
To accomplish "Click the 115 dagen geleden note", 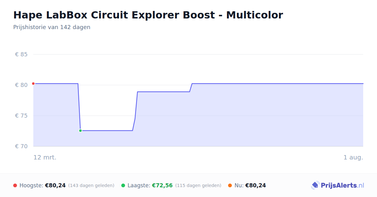I will [198, 185].
